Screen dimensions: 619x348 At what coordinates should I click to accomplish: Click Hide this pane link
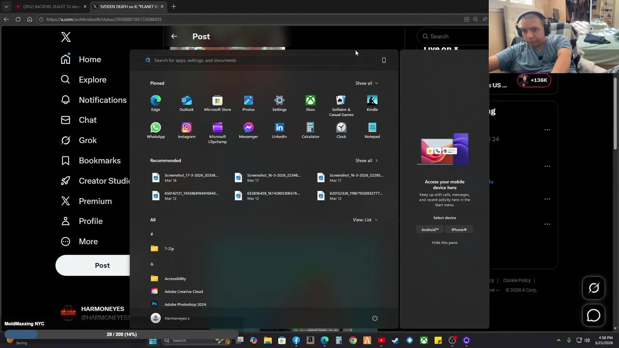pos(444,243)
